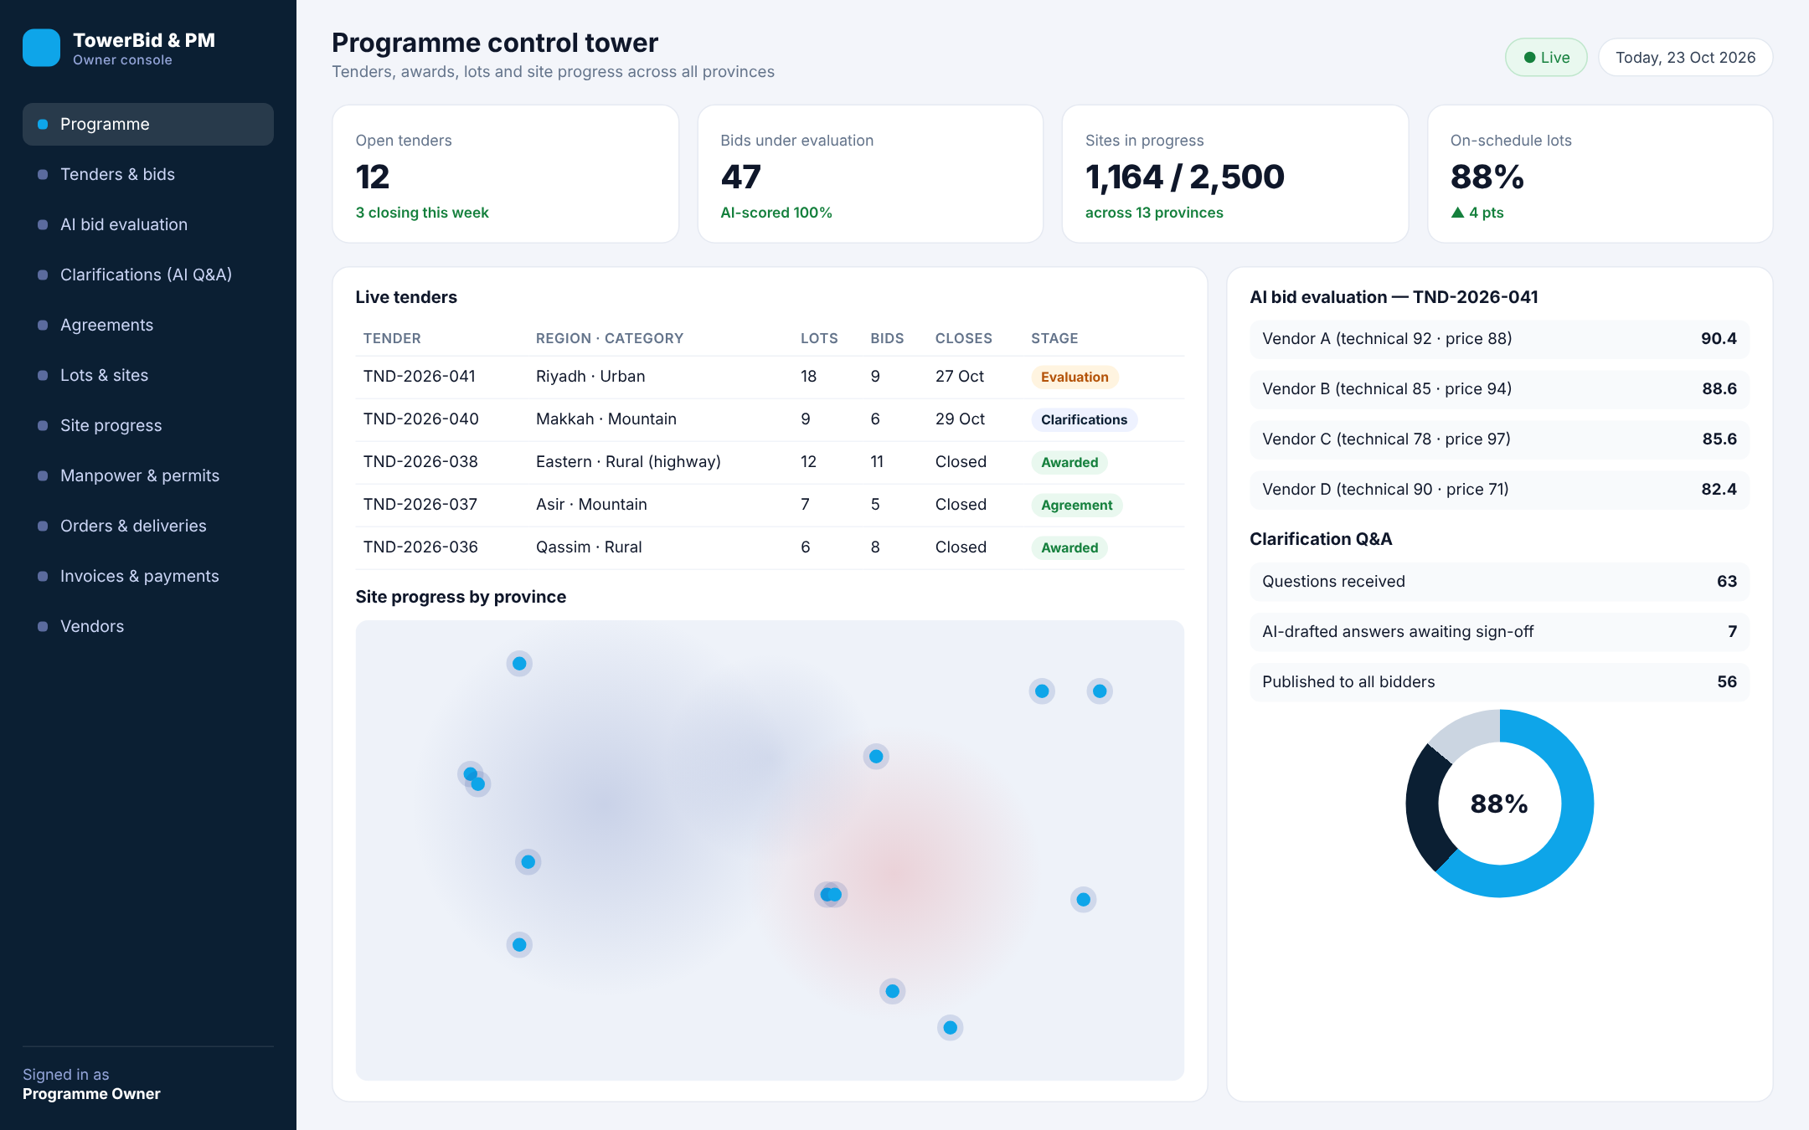The height and width of the screenshot is (1130, 1809).
Task: Open the Agreements section
Action: [148, 325]
